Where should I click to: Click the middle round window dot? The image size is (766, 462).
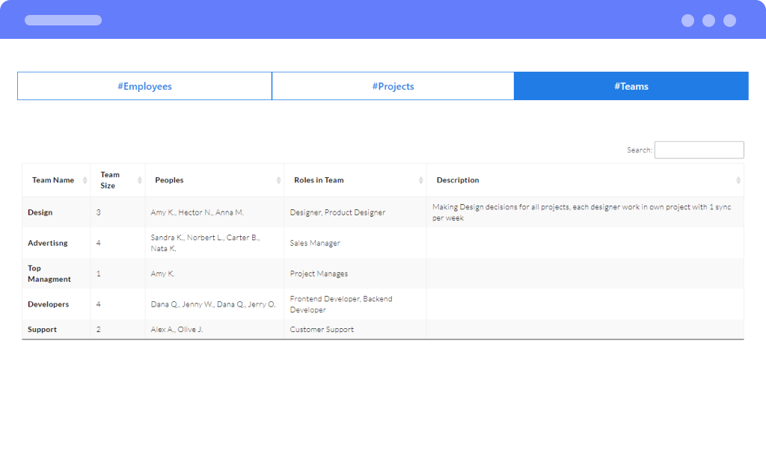pos(709,20)
